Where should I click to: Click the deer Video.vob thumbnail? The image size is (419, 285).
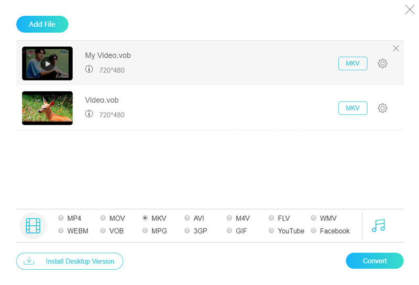47,108
